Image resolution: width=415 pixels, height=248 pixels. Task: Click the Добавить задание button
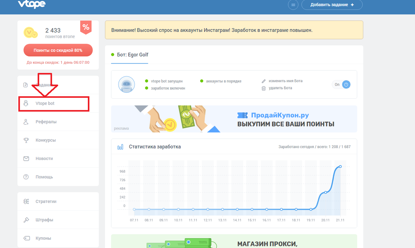332,5
